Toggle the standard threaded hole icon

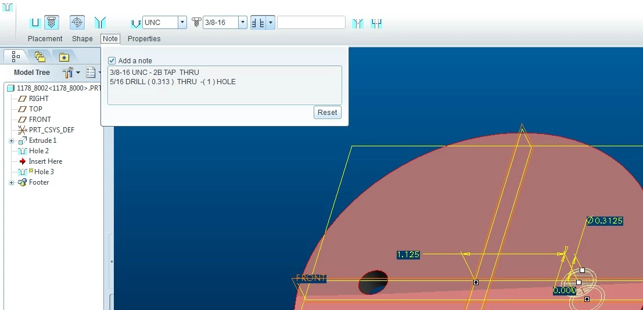coord(51,23)
